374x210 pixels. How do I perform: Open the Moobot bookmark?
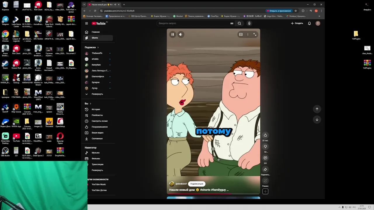pos(178,16)
